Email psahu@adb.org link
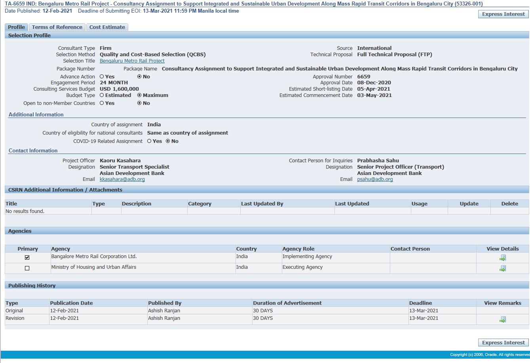530x363 pixels. (375, 179)
